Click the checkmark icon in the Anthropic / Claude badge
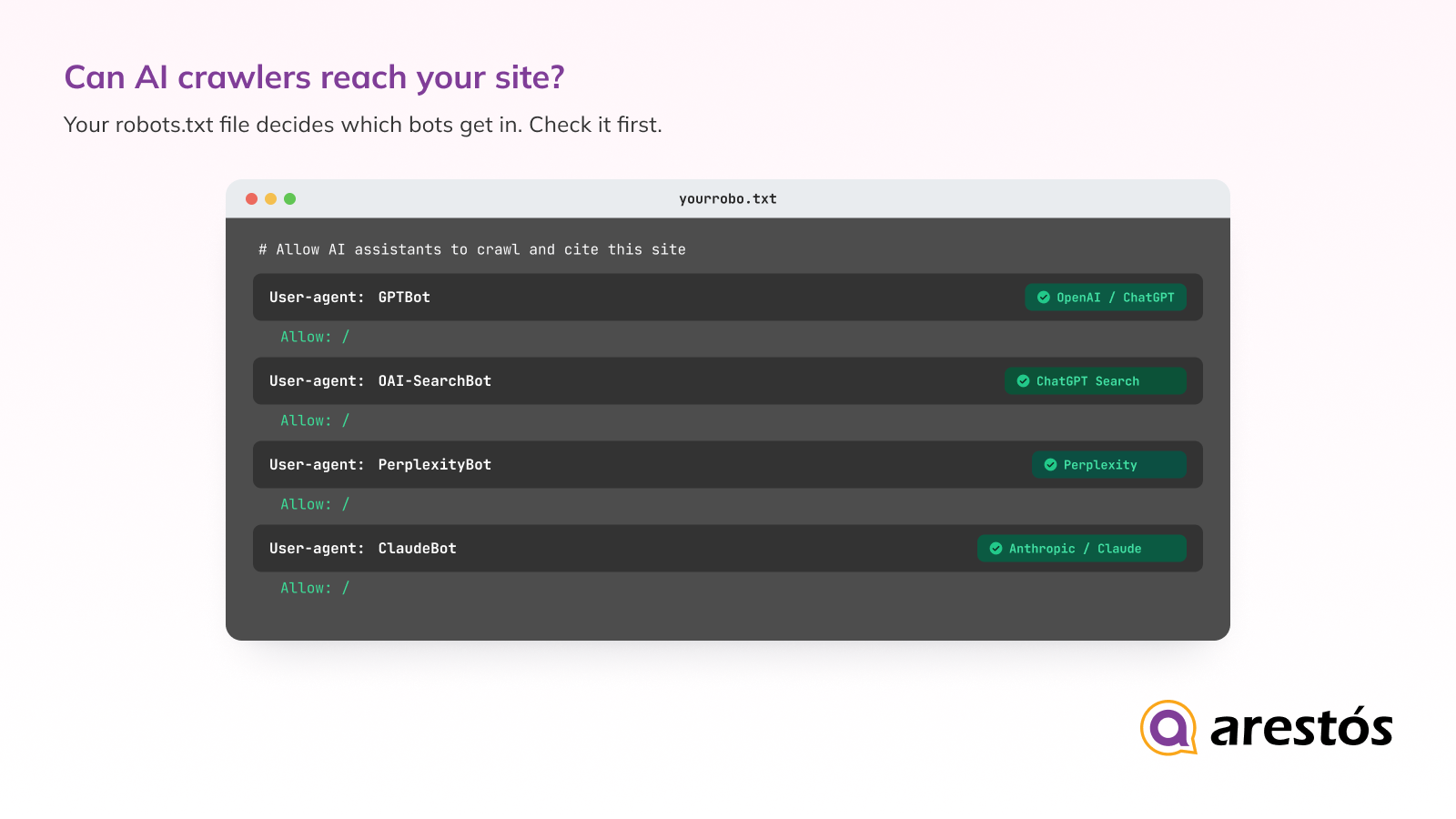 coord(996,549)
